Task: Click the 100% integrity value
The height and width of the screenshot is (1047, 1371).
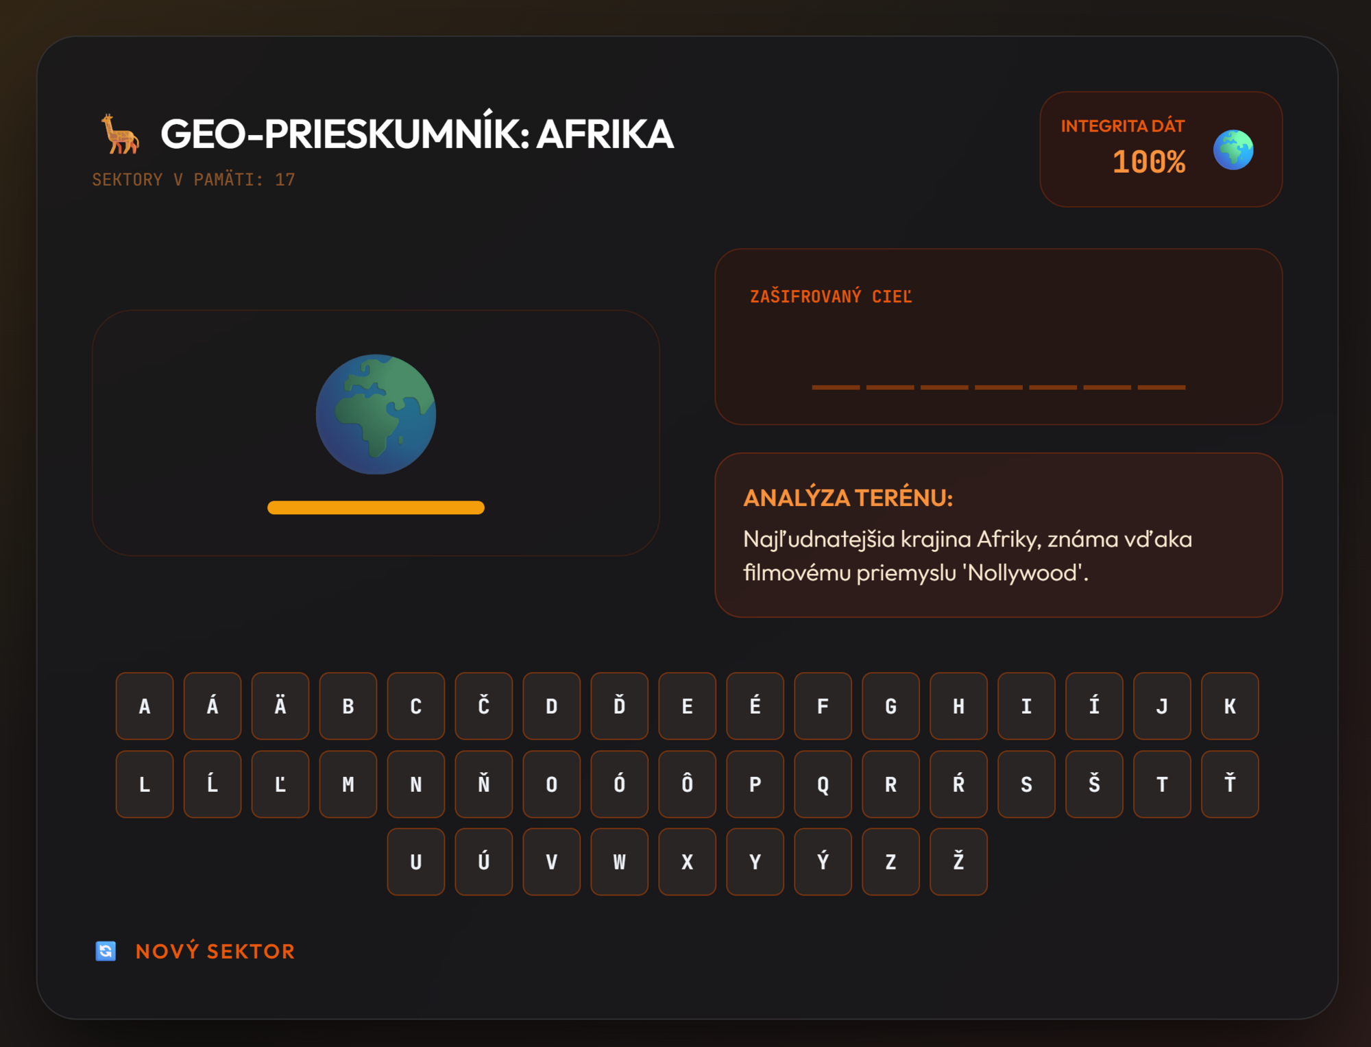Action: point(1148,163)
